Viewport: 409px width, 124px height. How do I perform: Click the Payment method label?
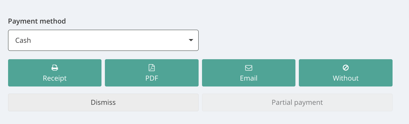(37, 21)
